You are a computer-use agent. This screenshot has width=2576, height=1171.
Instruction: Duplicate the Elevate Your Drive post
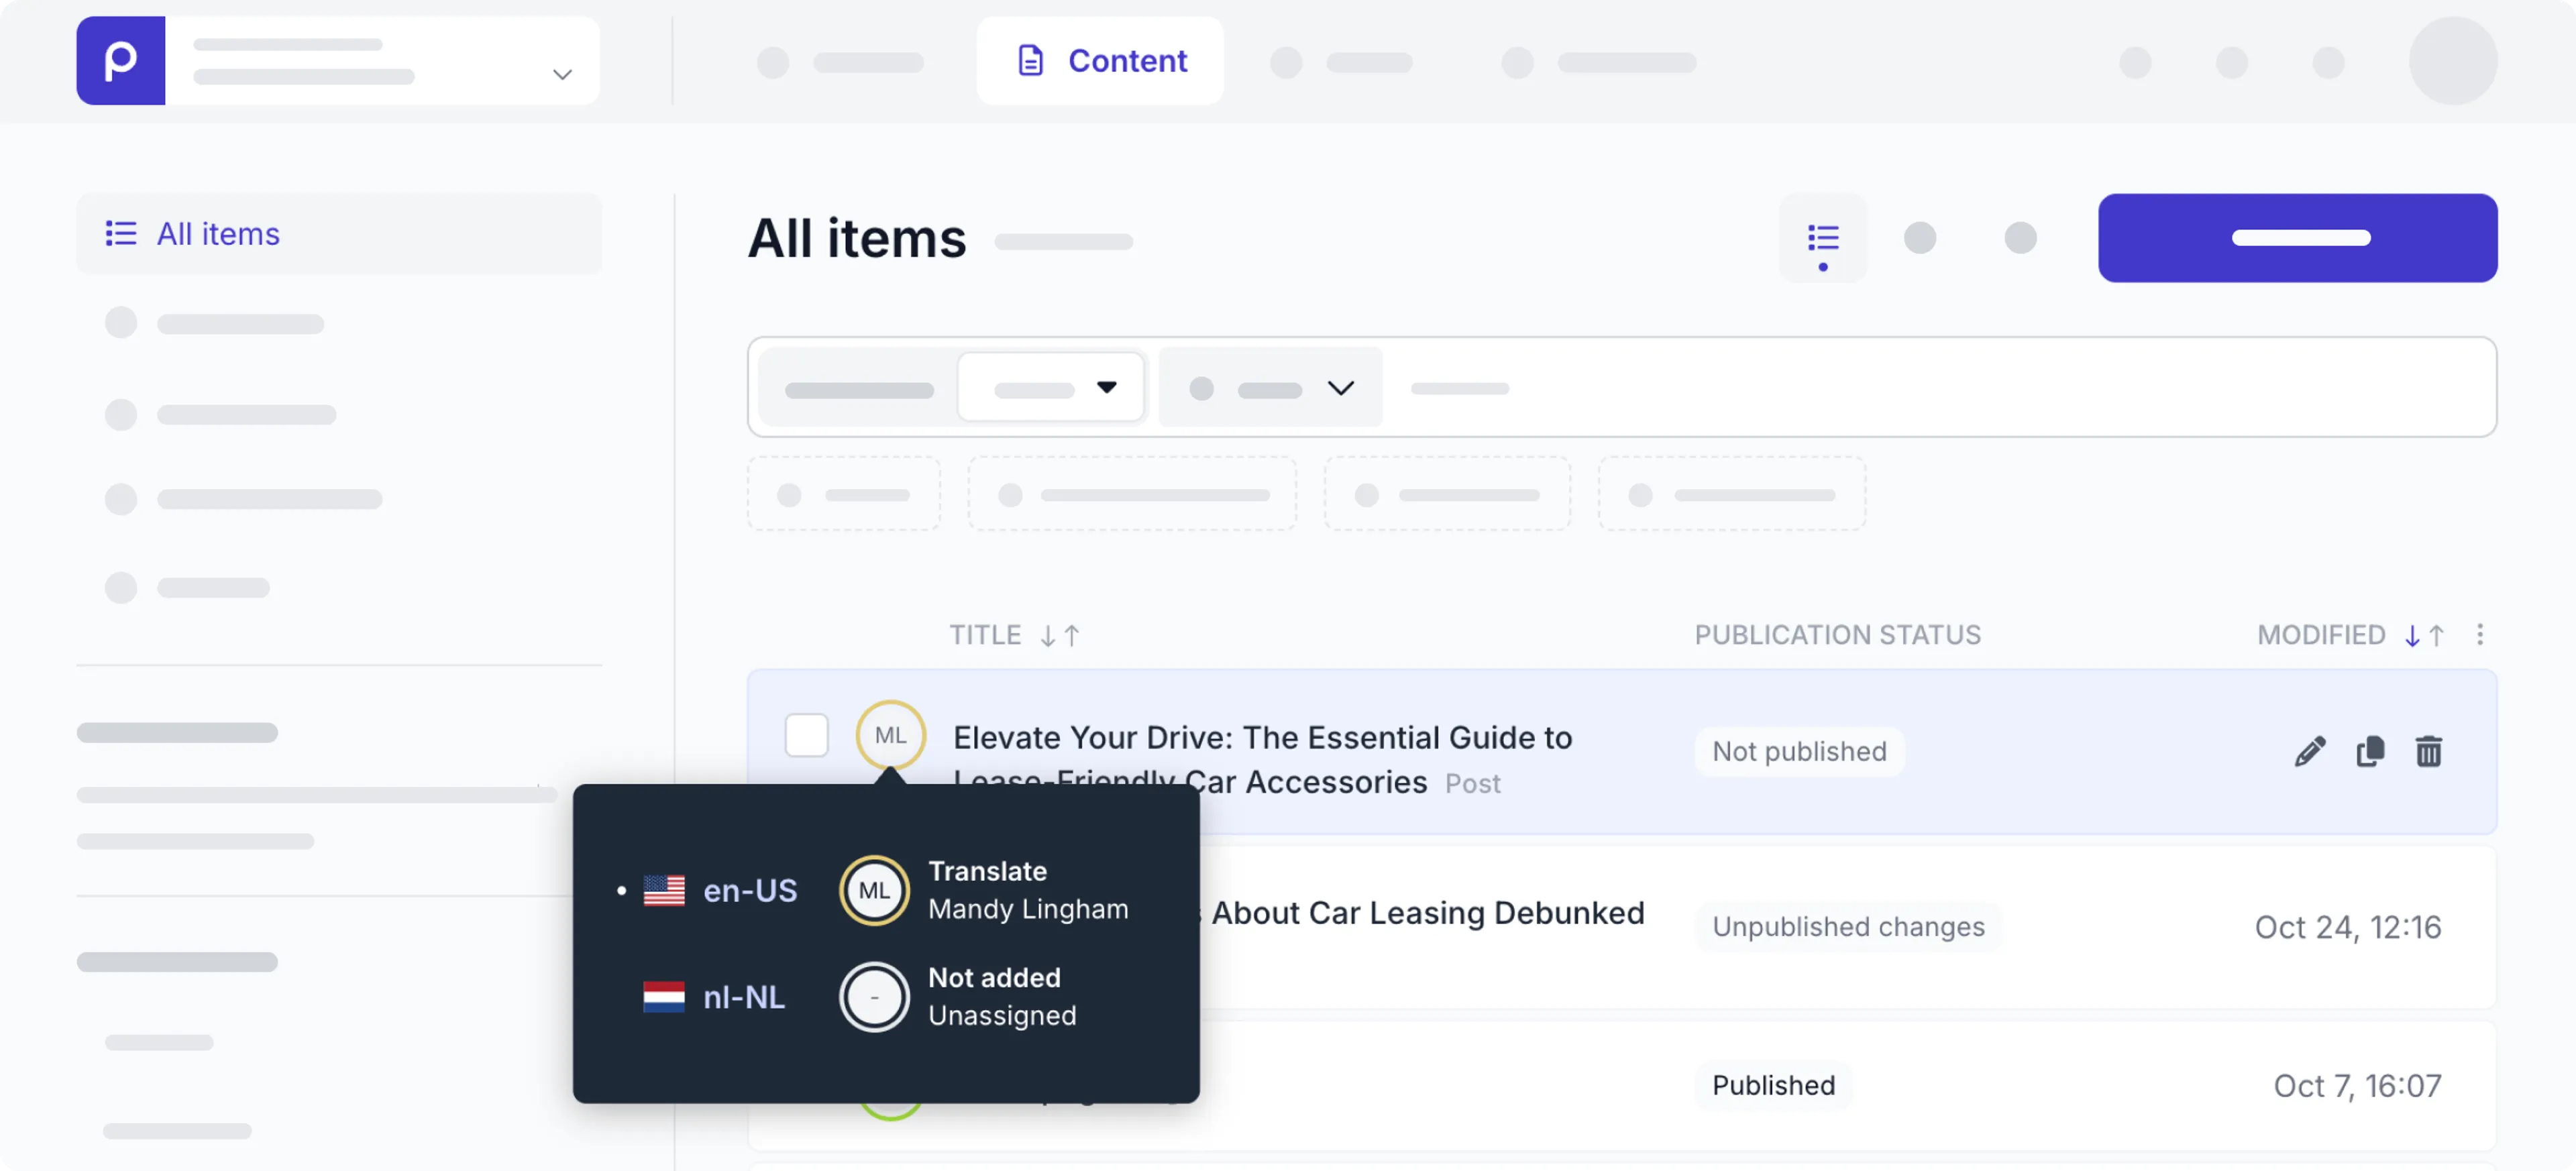[2369, 751]
